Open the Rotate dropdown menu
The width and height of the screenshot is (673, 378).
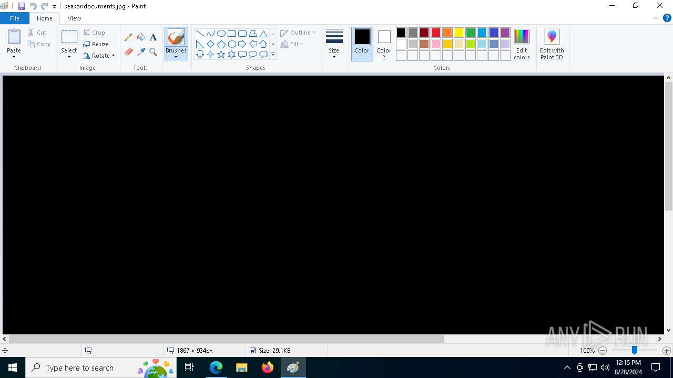[x=99, y=56]
